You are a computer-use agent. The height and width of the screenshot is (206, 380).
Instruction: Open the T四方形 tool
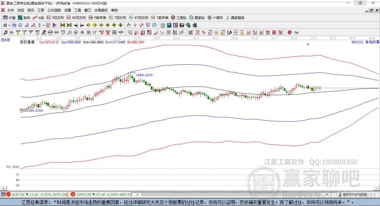pyautogui.click(x=118, y=18)
